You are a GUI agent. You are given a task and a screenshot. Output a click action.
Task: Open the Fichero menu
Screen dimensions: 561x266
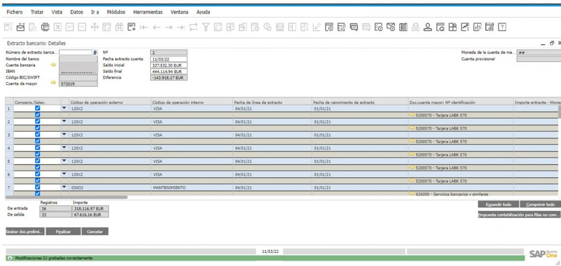[x=15, y=12]
